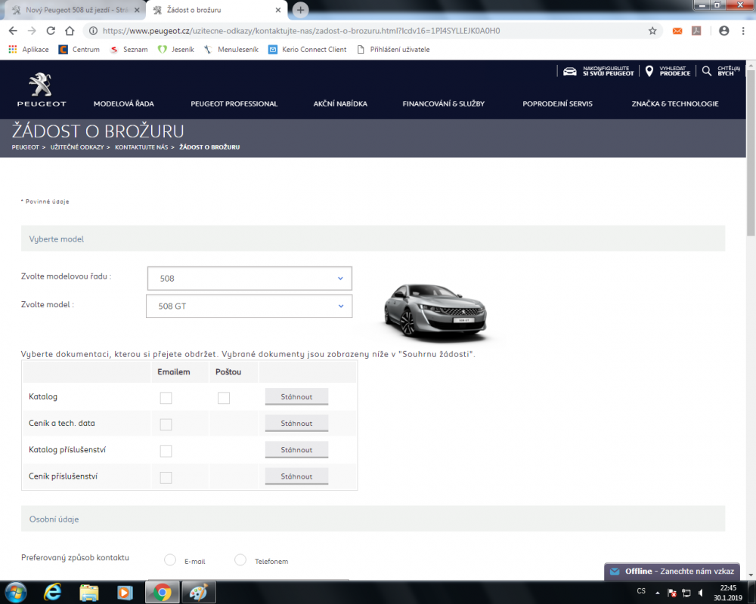The image size is (756, 604).
Task: Open the Windows Start button
Action: coord(15,592)
